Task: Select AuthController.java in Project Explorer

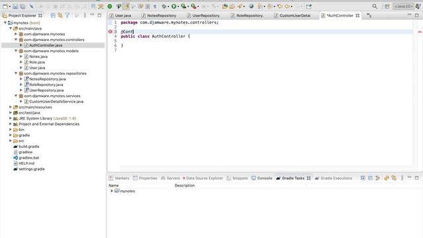Action: pyautogui.click(x=46, y=46)
